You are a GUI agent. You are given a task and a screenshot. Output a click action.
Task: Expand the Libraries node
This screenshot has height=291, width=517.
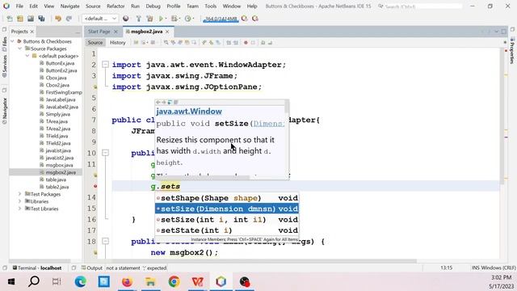pos(19,201)
